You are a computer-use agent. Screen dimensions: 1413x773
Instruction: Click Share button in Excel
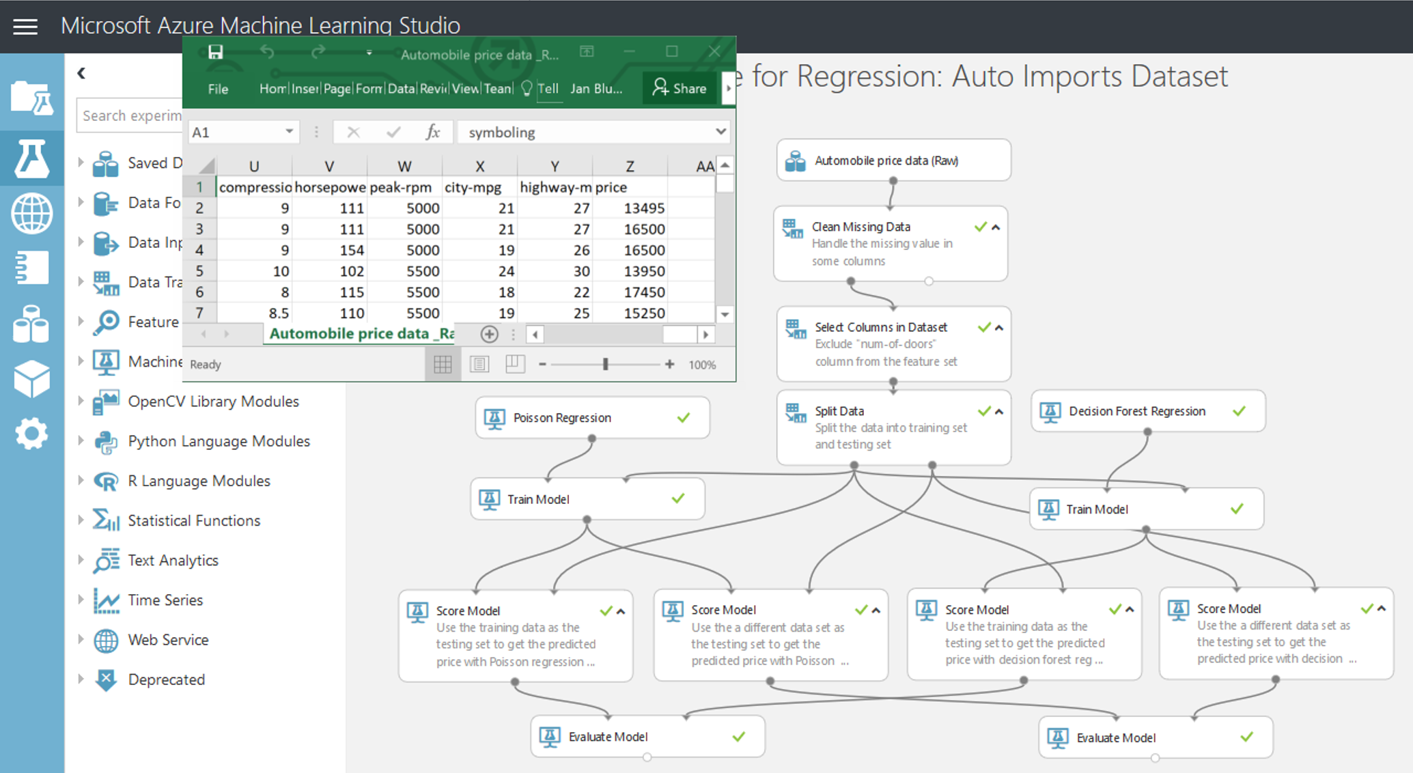click(680, 88)
